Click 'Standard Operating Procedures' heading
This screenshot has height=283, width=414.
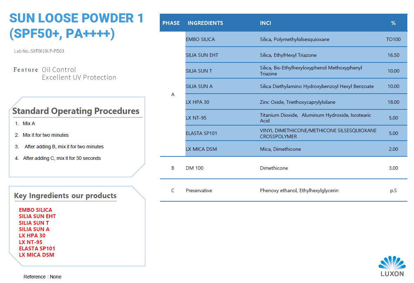(76, 111)
